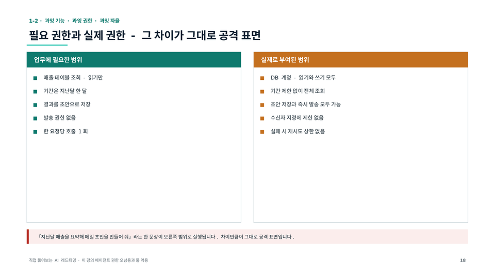The image size is (495, 278).
Task: Click the bullet text '한 요청당 호출 1회'
Action: [x=65, y=131]
